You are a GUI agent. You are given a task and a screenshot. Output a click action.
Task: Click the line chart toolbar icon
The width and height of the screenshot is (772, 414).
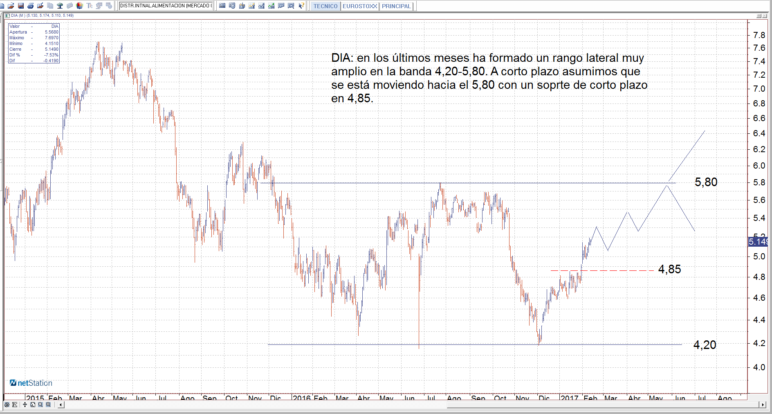pyautogui.click(x=262, y=6)
